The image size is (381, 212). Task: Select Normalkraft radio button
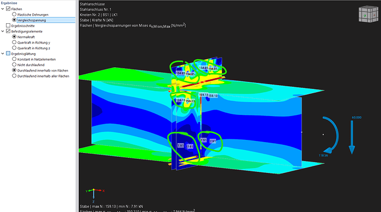(14, 37)
